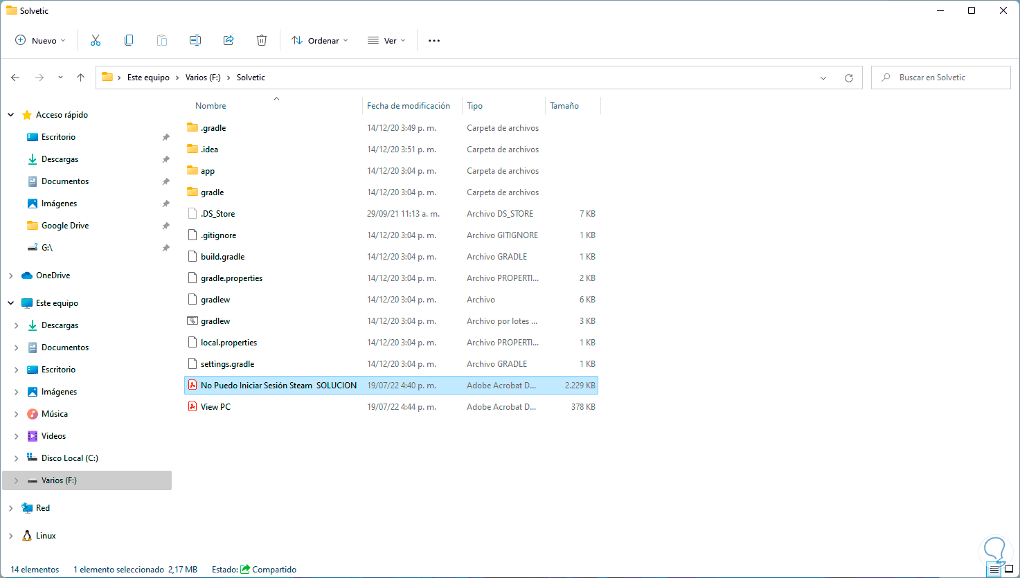1020x578 pixels.
Task: Select Red in navigation pane
Action: (x=43, y=508)
